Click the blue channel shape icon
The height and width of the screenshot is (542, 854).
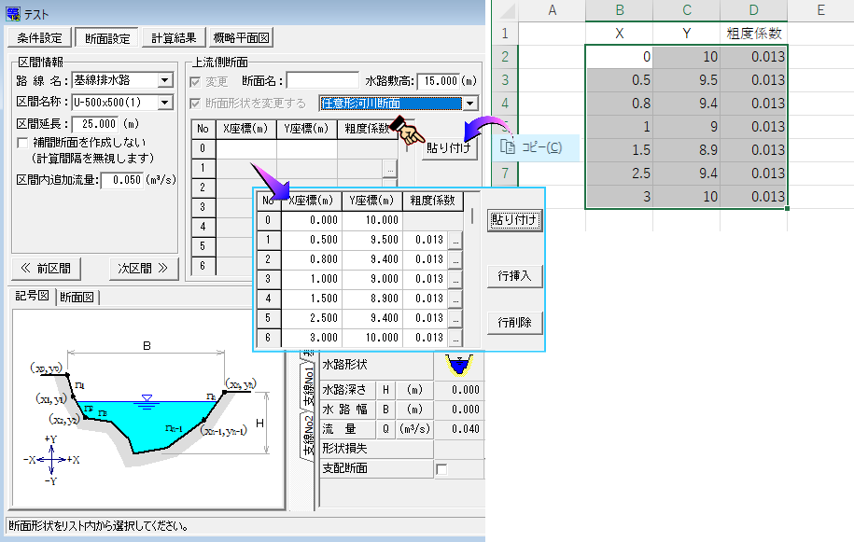(458, 362)
